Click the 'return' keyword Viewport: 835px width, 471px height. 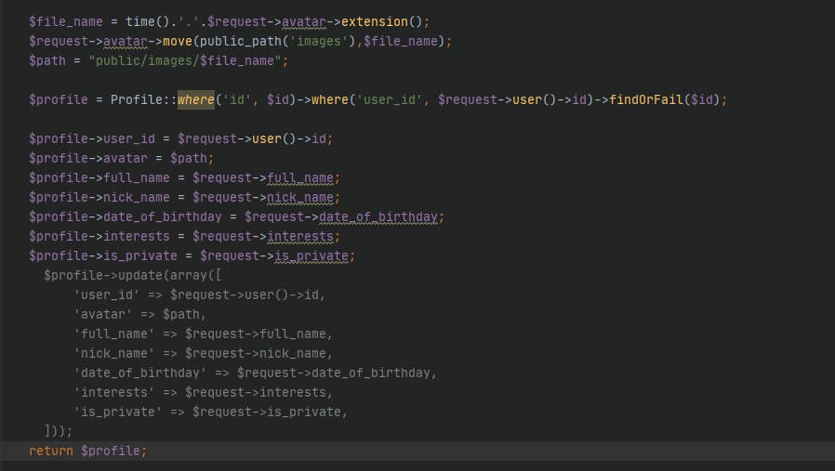[51, 451]
